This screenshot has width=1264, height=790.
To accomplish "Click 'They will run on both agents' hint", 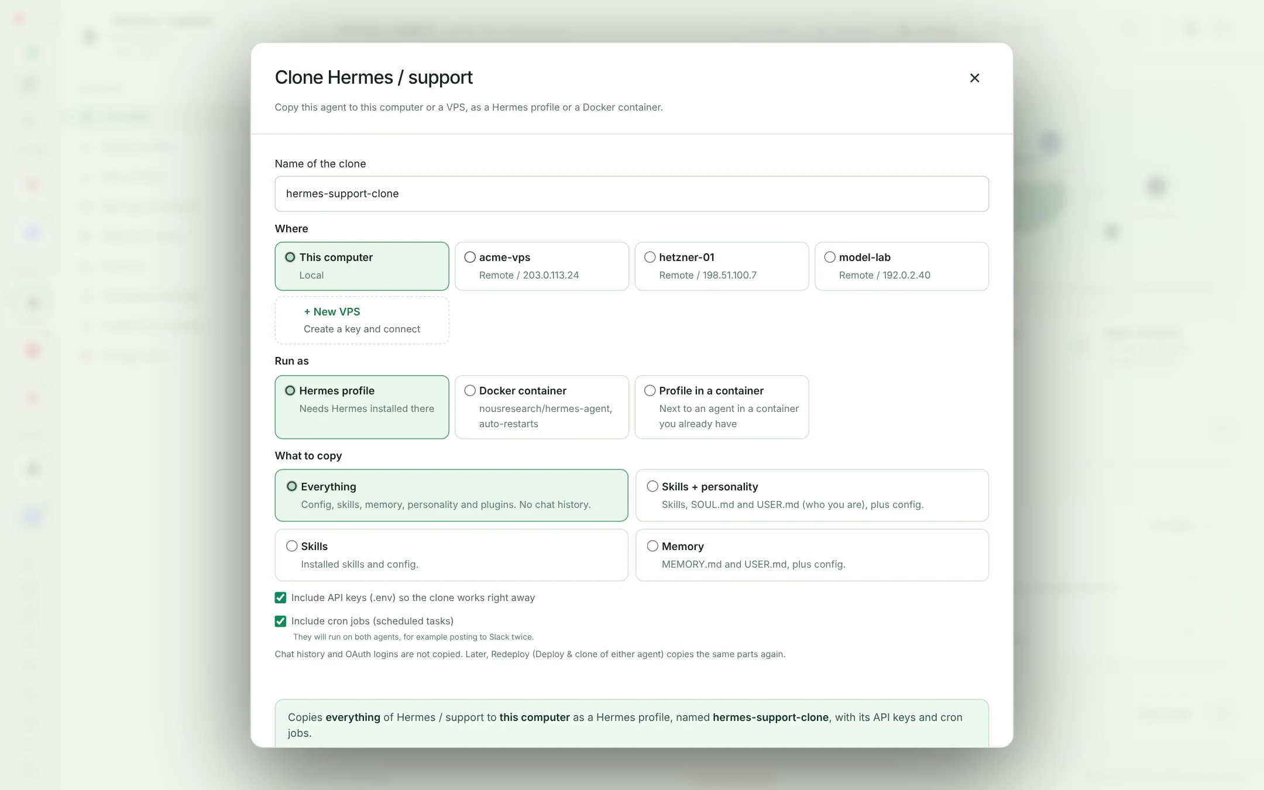I will coord(413,637).
